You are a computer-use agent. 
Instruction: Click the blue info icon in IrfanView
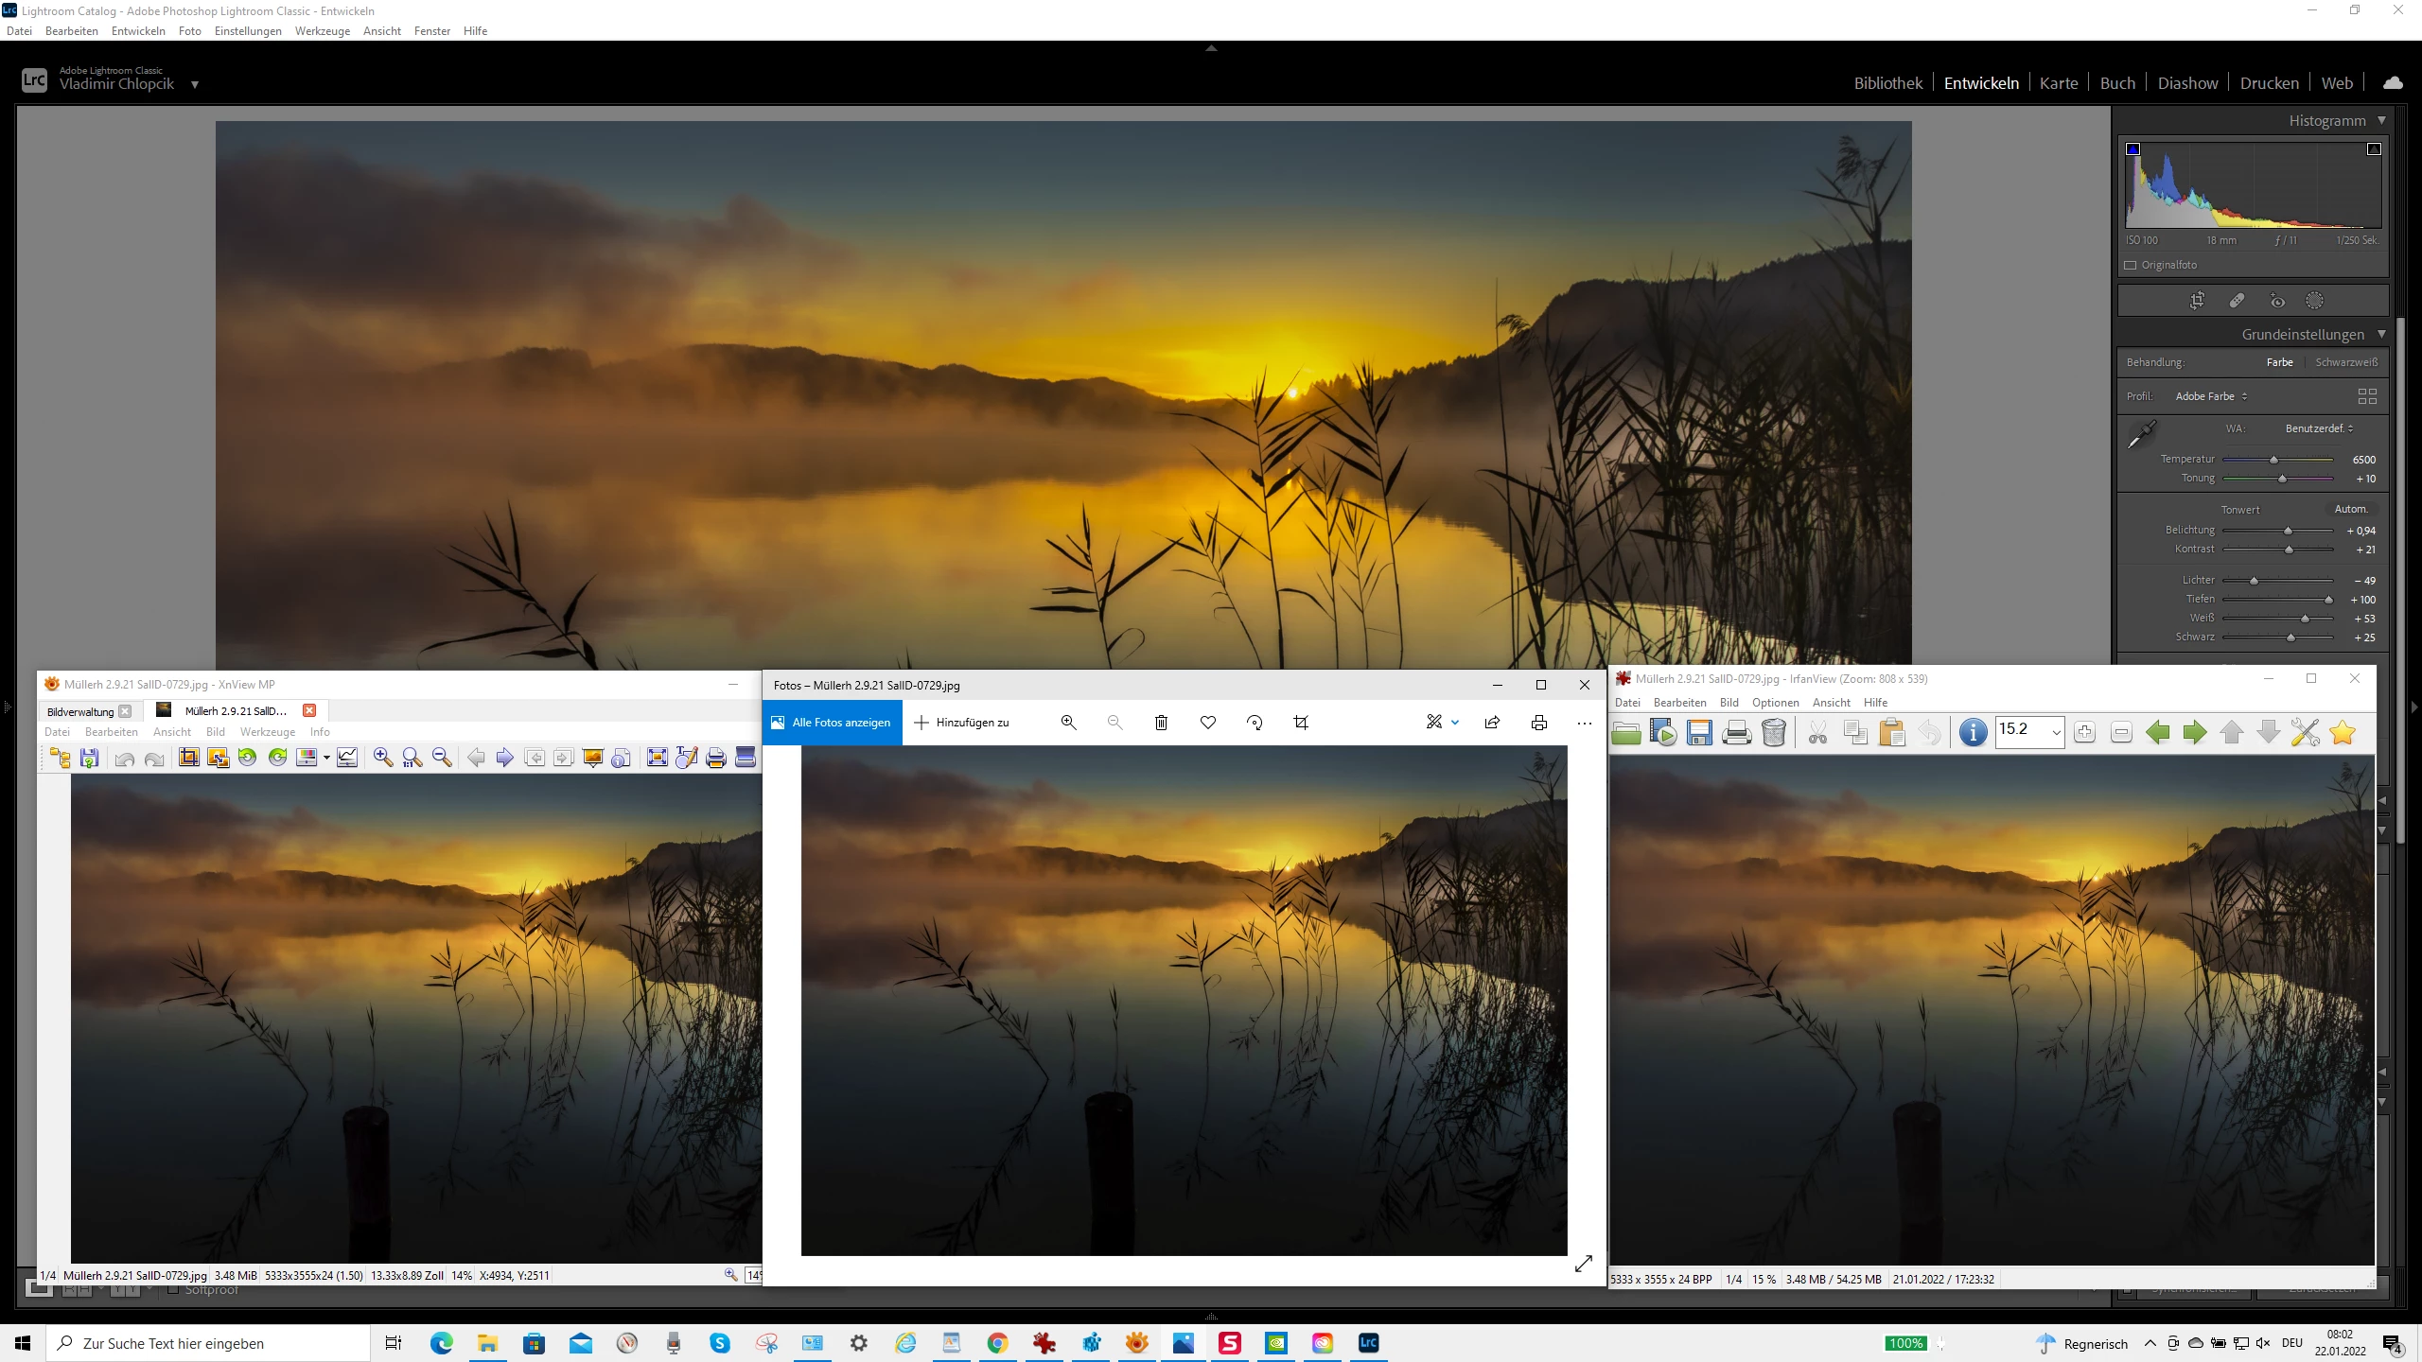coord(1973,732)
